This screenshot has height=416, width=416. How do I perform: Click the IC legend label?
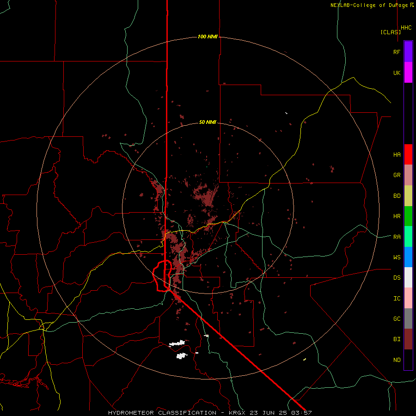397,299
